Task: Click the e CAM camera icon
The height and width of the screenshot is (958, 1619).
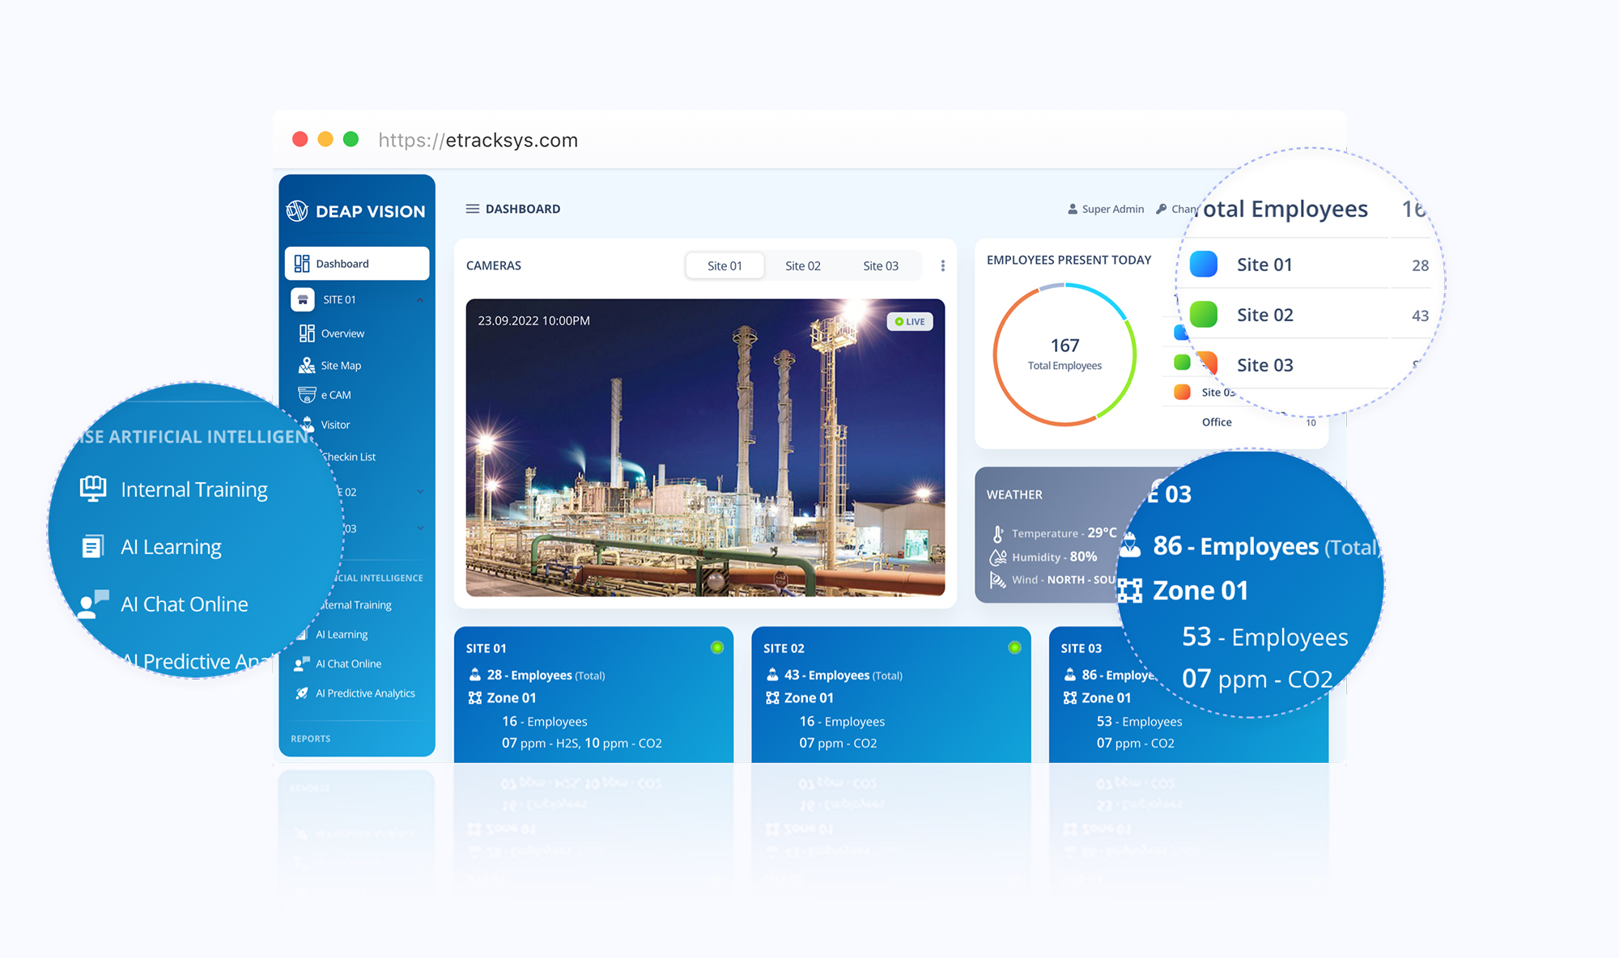Action: 307,395
